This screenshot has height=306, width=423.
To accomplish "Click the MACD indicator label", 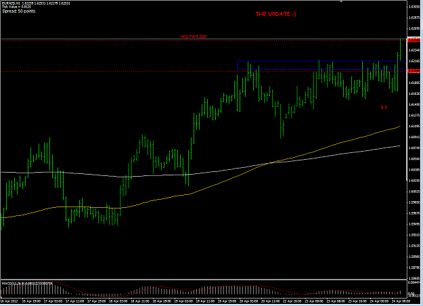I will 27,284.
